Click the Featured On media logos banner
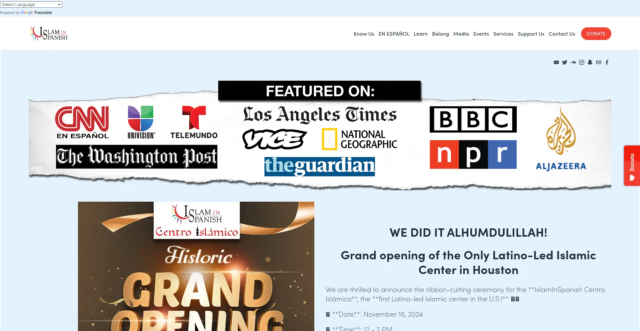Viewport: 640px width, 331px height. (x=320, y=135)
